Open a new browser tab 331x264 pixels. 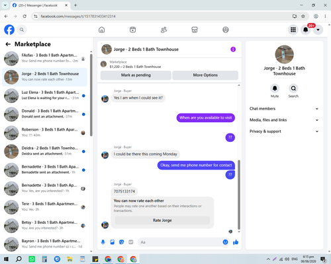point(75,5)
